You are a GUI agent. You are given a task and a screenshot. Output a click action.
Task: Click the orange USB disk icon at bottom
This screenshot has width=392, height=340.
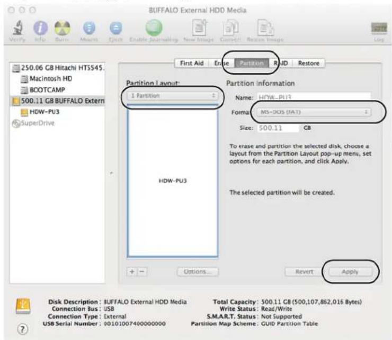click(23, 306)
